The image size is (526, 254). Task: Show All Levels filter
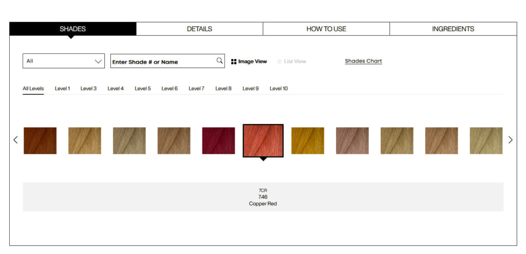(33, 89)
